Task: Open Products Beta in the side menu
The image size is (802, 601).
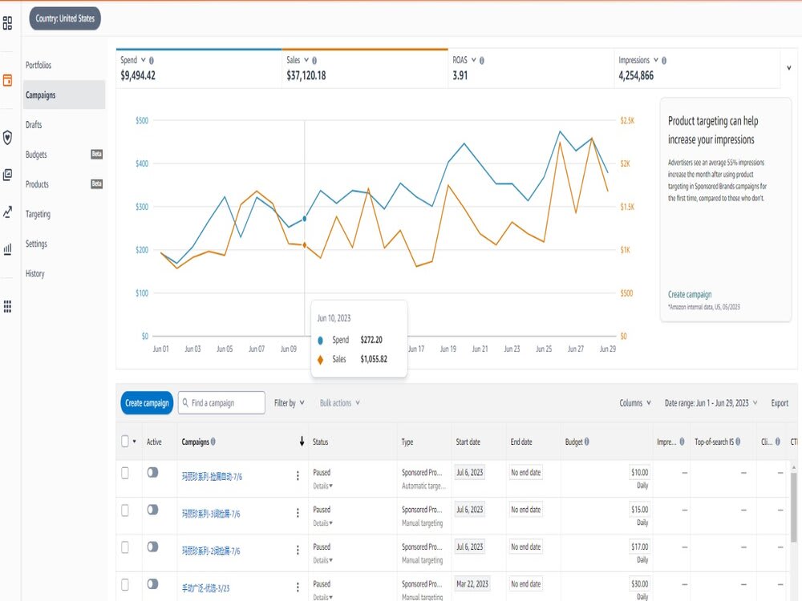Action: coord(64,184)
